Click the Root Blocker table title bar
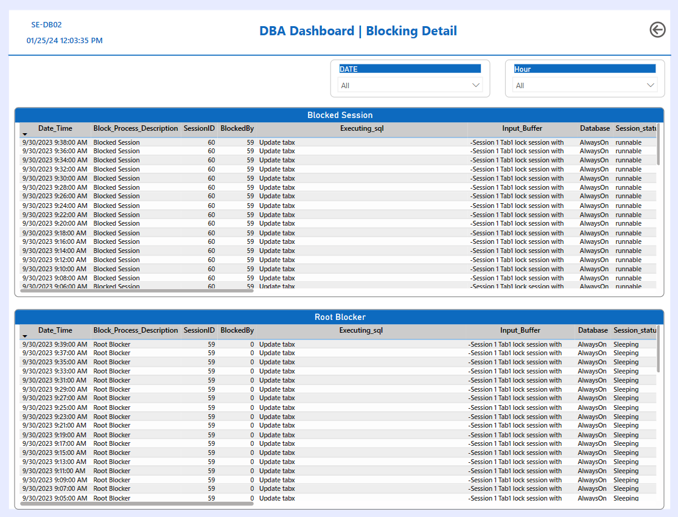 click(340, 317)
